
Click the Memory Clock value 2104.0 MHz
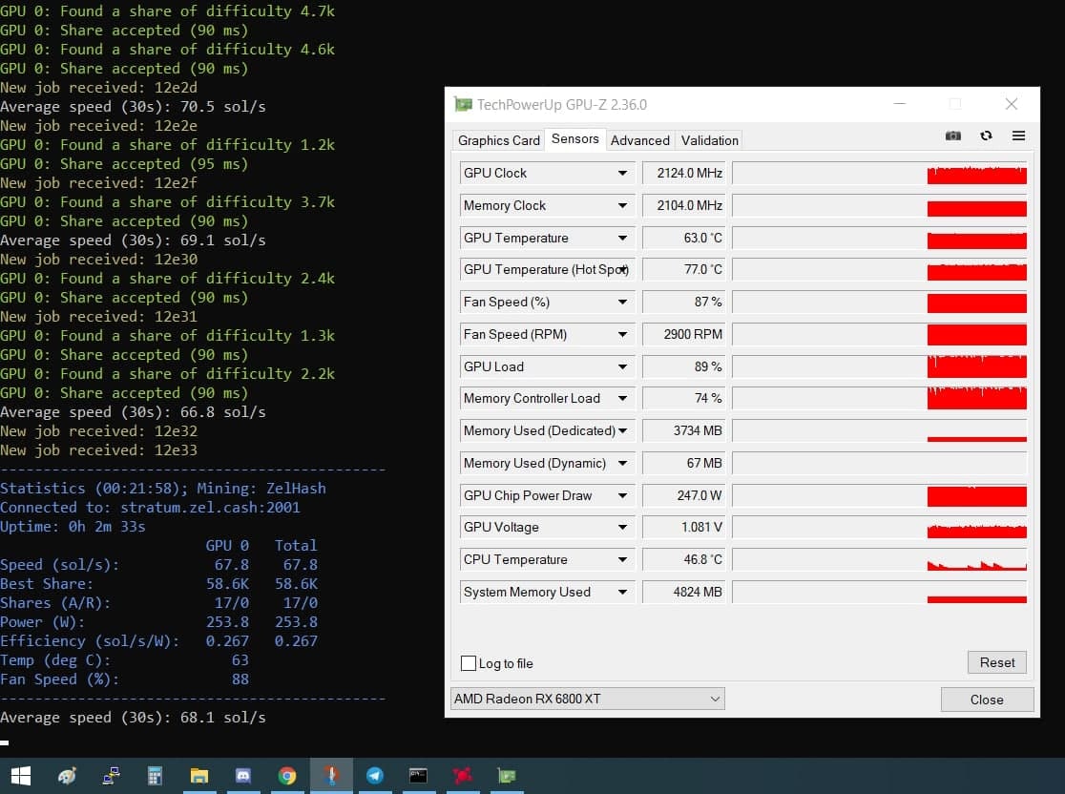[684, 205]
